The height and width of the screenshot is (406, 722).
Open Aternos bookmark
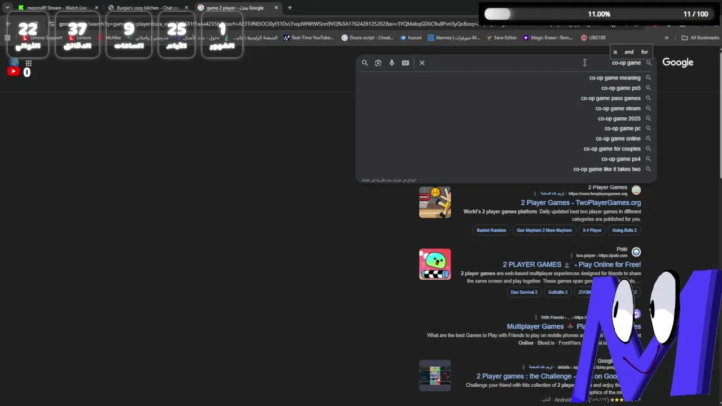[454, 38]
